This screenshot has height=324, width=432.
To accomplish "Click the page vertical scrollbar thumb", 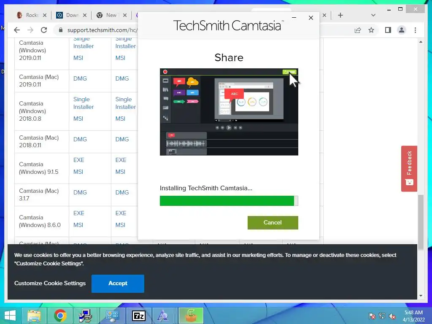I will [421, 223].
